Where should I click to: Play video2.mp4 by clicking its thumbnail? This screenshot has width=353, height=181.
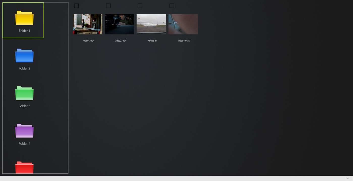(119, 24)
